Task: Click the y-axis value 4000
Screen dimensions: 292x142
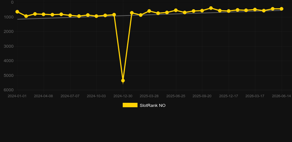Action: point(9,61)
